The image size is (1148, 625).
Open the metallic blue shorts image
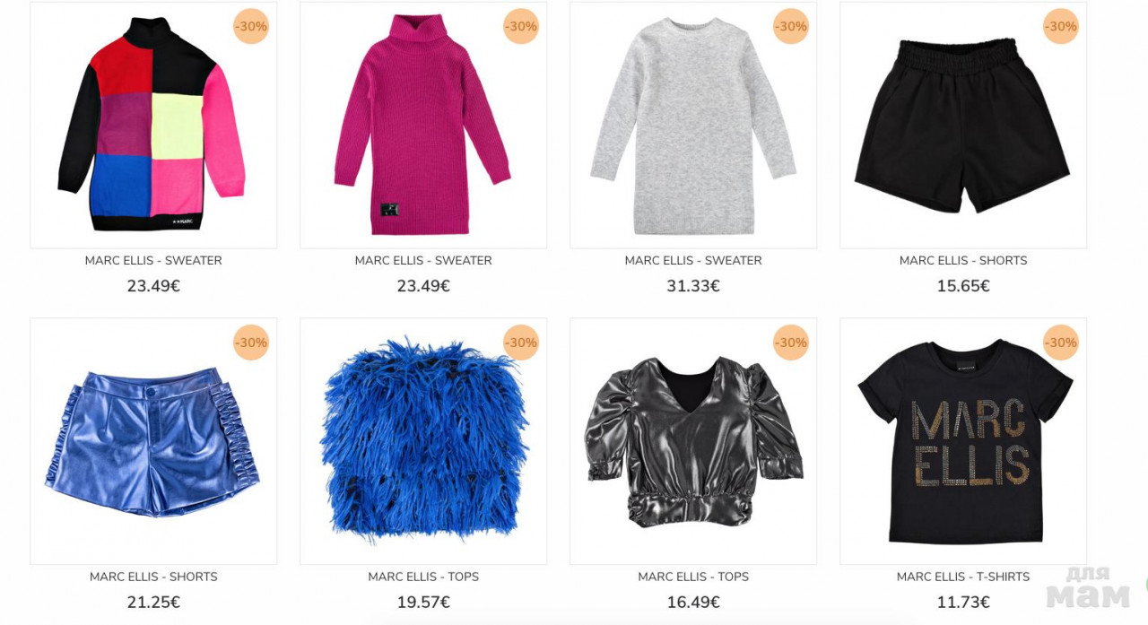(153, 441)
